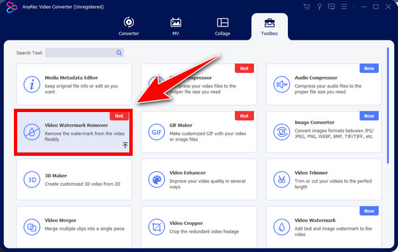Click the AnyRec logo icon

pyautogui.click(x=12, y=7)
